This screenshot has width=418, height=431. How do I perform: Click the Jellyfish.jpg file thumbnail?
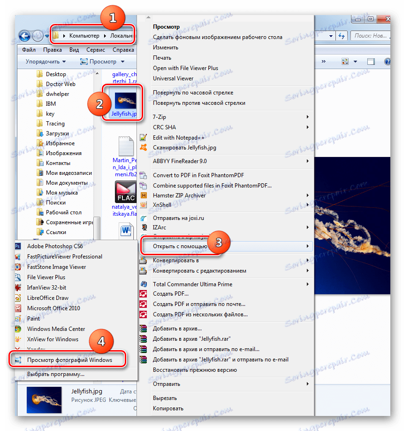125,100
